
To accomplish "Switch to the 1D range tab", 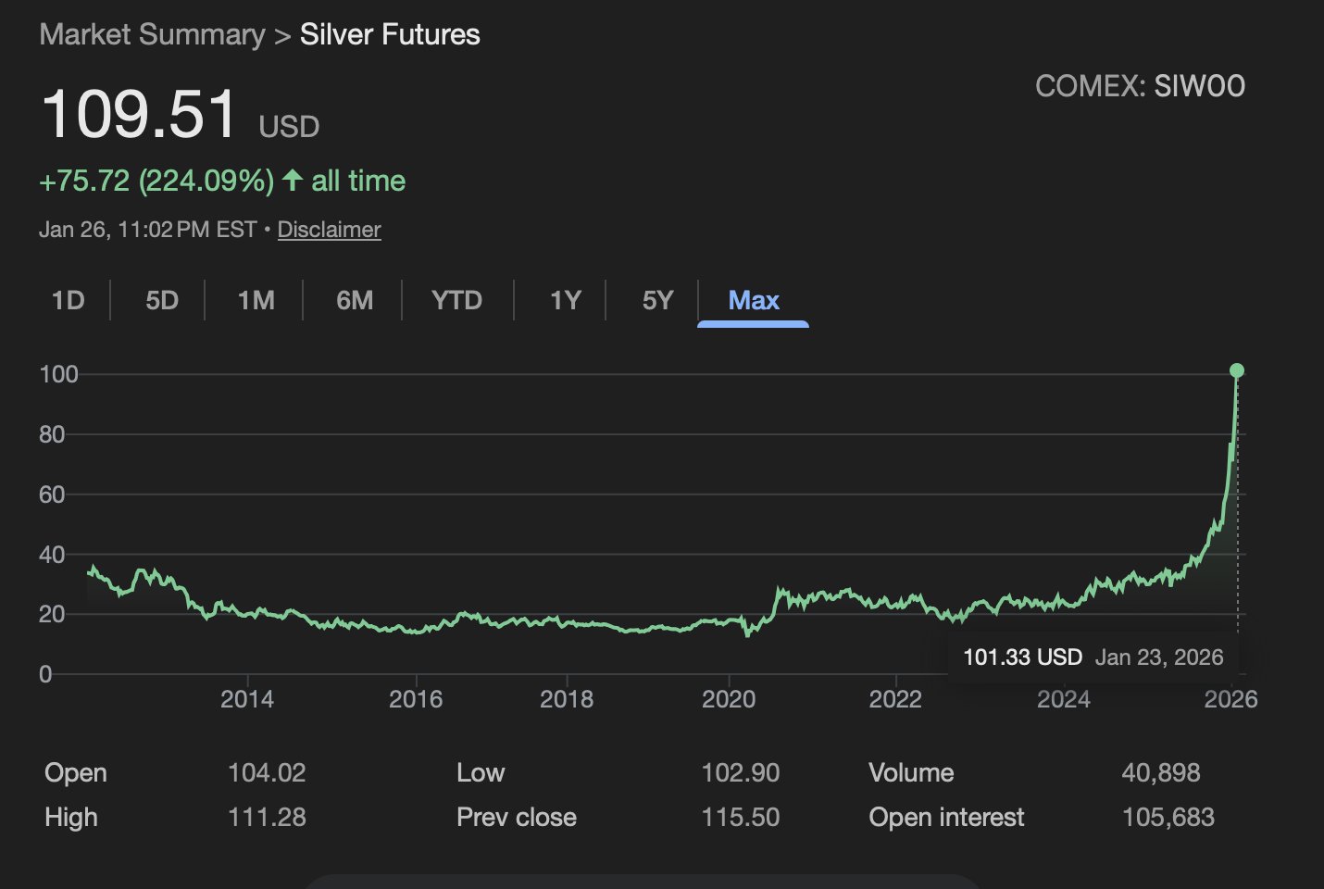I will [68, 301].
